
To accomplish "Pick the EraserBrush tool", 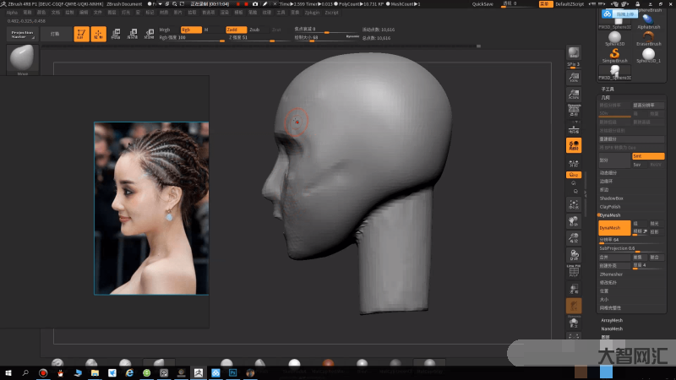I will [x=648, y=35].
